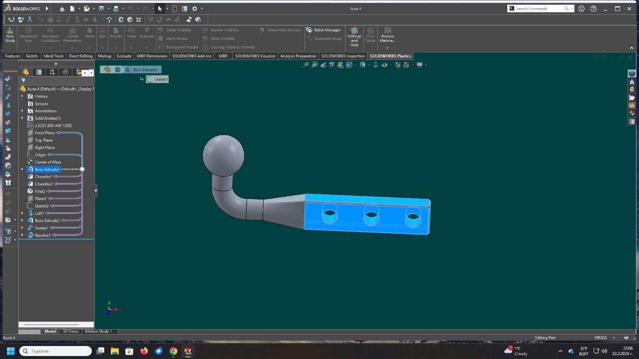Image resolution: width=639 pixels, height=359 pixels.
Task: Open the Options gear icon
Action: click(x=195, y=8)
